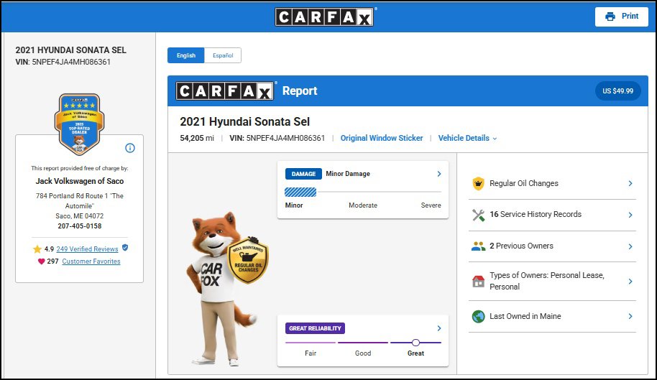The image size is (657, 380).
Task: Expand the Vehicle Details dropdown
Action: coord(468,138)
